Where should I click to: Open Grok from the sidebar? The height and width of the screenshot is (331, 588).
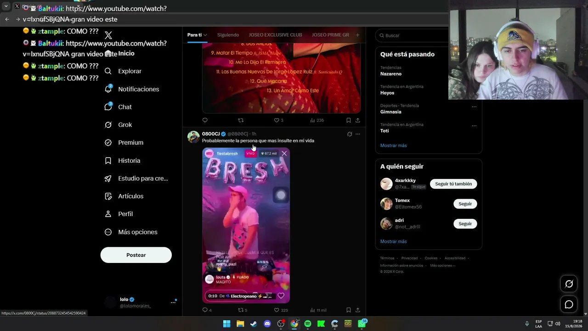point(118,125)
